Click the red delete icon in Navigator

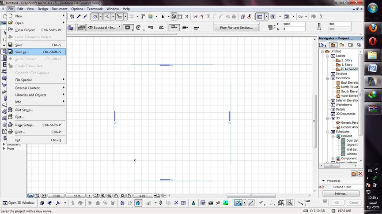tap(360, 174)
